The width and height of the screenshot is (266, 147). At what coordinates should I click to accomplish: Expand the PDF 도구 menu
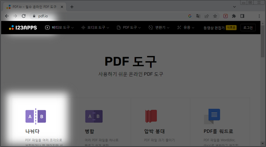click(x=129, y=28)
